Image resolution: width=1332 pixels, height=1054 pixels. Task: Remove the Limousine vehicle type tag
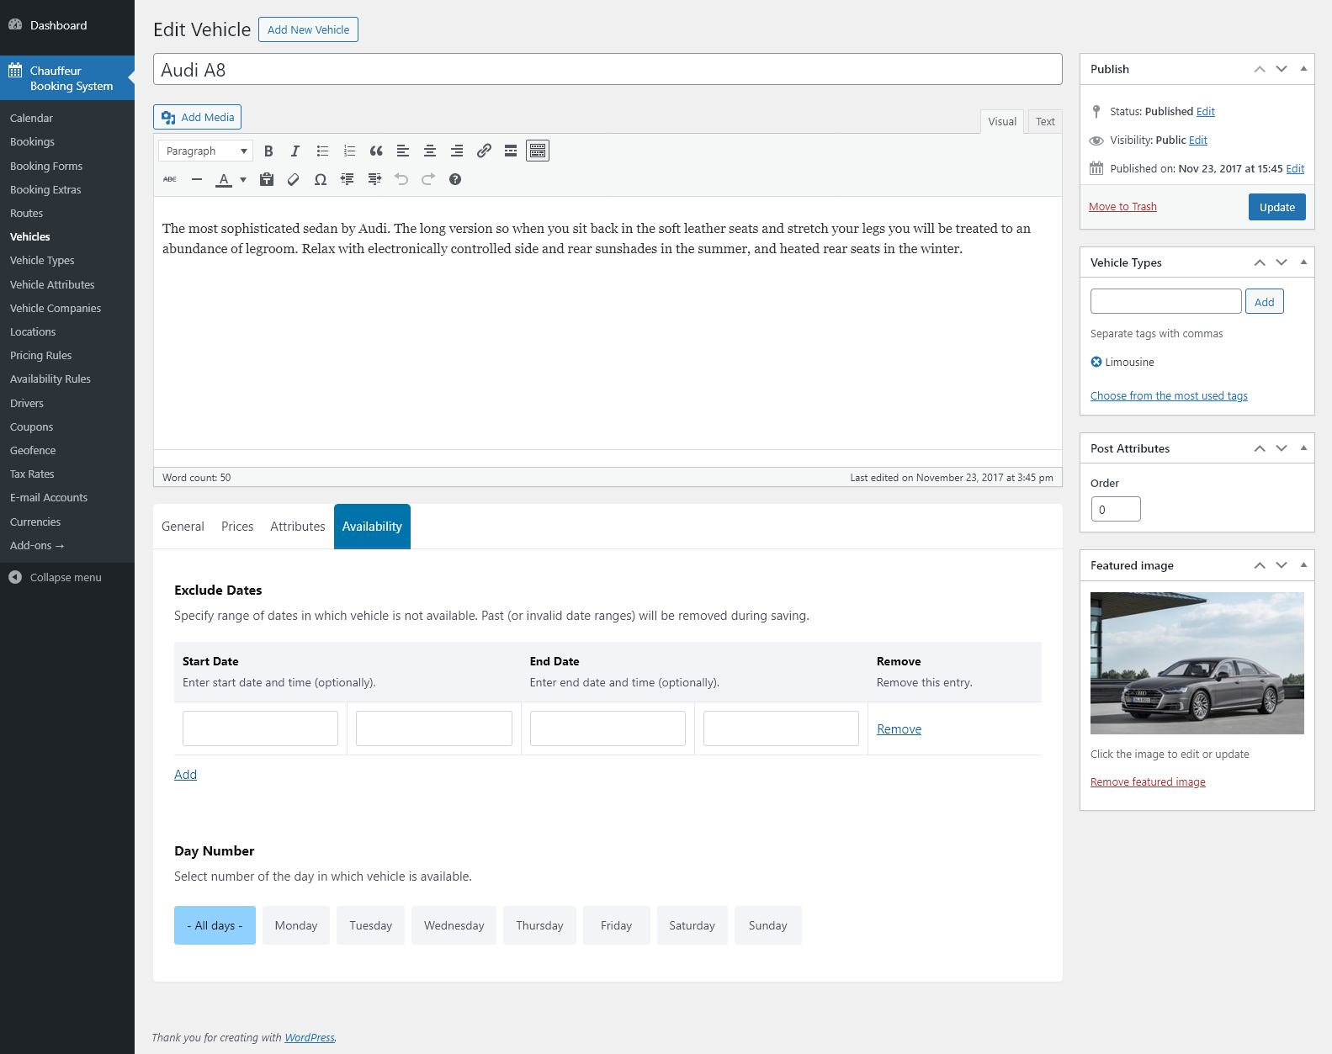pos(1096,362)
